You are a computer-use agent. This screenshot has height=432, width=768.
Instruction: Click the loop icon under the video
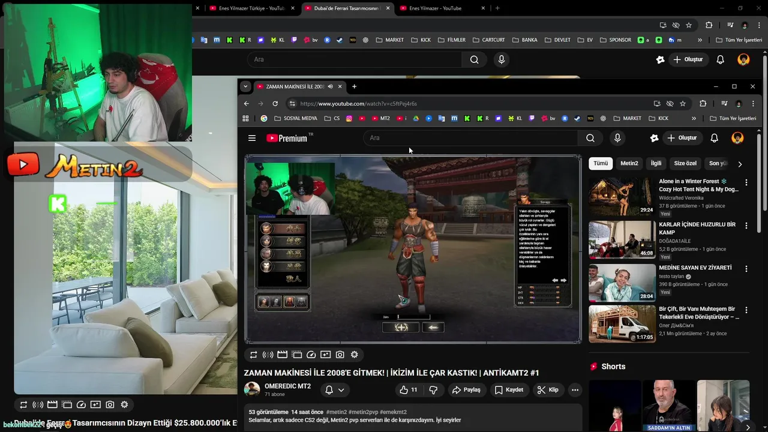pos(254,355)
